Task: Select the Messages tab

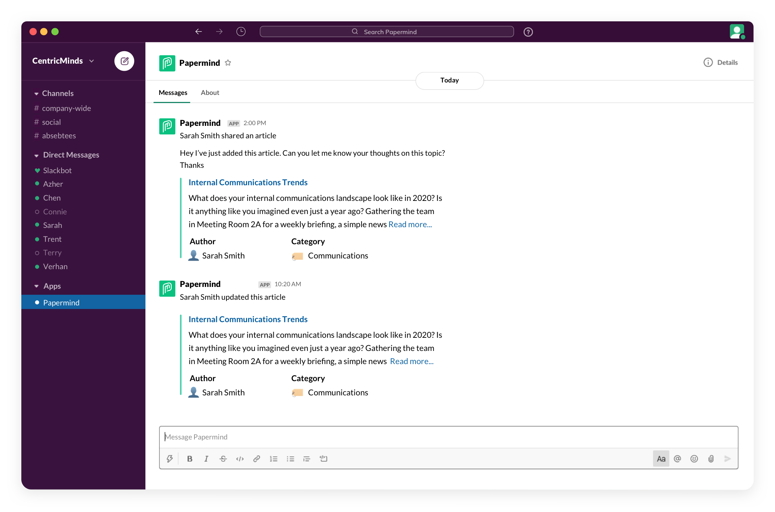Action: (173, 92)
